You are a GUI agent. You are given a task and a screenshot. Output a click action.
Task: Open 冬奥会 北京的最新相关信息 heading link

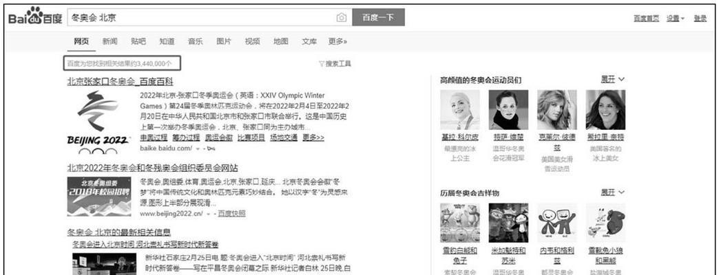click(x=118, y=232)
